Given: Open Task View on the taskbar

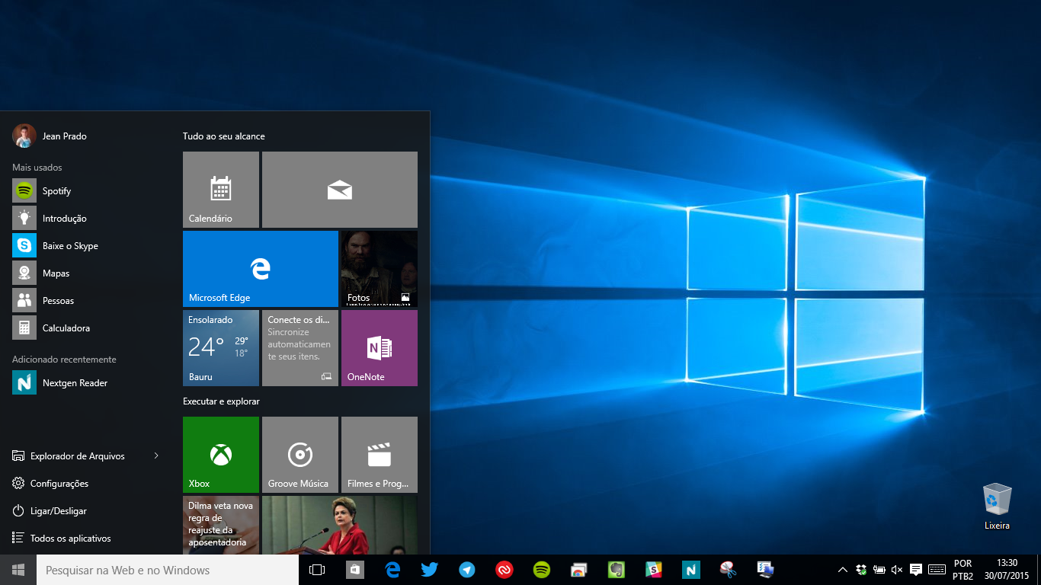Looking at the screenshot, I should pos(316,569).
